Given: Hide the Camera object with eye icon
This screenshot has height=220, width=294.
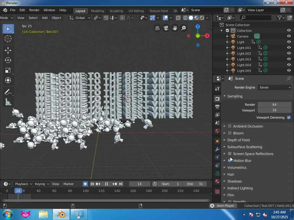Looking at the screenshot, I should point(289,36).
